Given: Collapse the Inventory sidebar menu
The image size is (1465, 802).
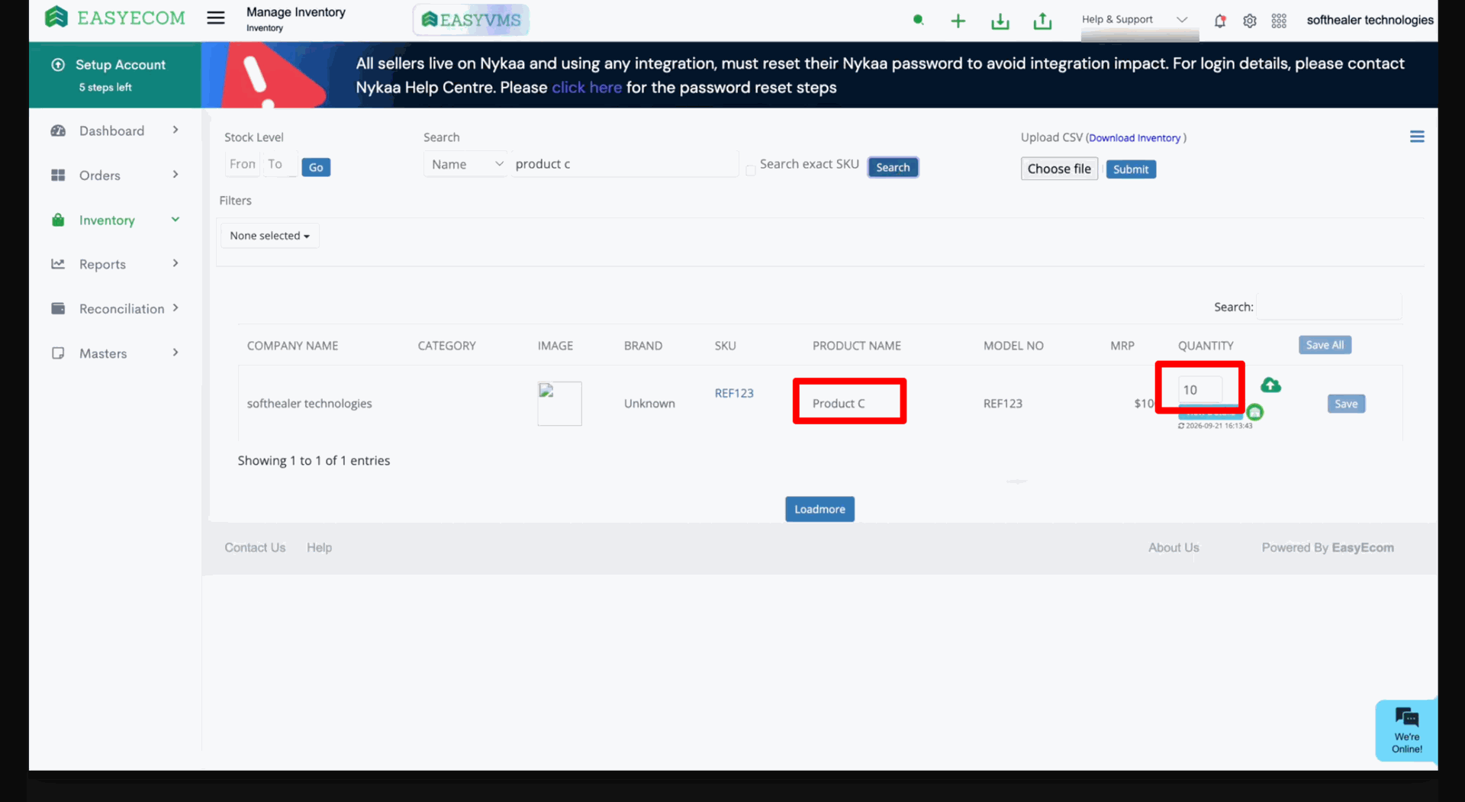Looking at the screenshot, I should pyautogui.click(x=115, y=220).
